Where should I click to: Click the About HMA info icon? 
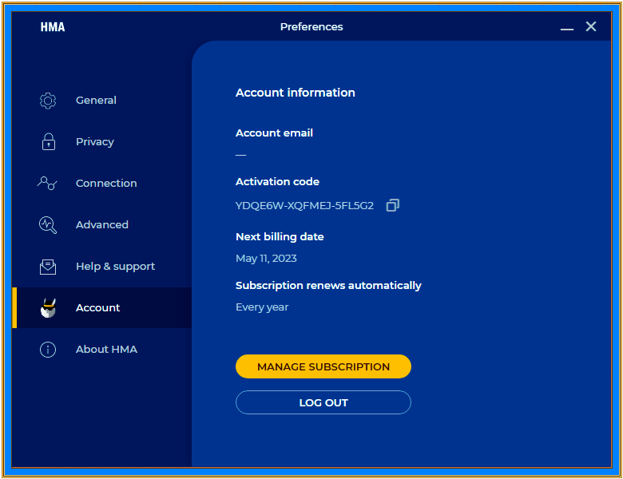click(48, 350)
